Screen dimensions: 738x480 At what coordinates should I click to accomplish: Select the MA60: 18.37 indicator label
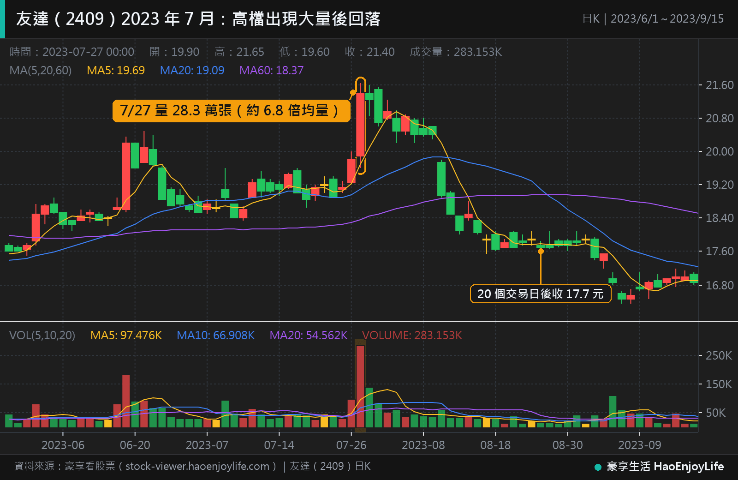point(271,70)
